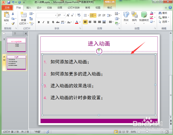Toggle numbered list formatting
This screenshot has width=173, height=135.
92,15
